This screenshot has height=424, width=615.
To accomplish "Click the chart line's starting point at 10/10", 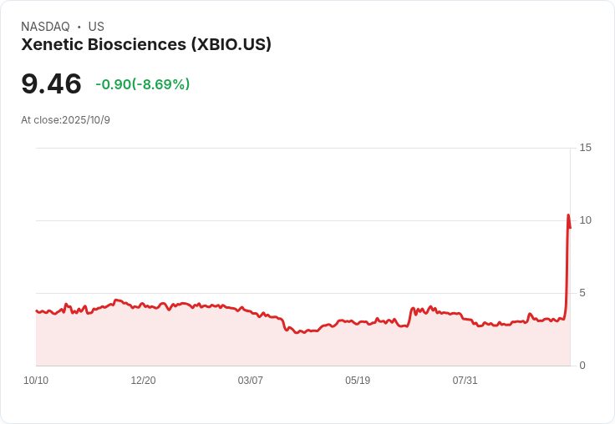I will tap(37, 310).
